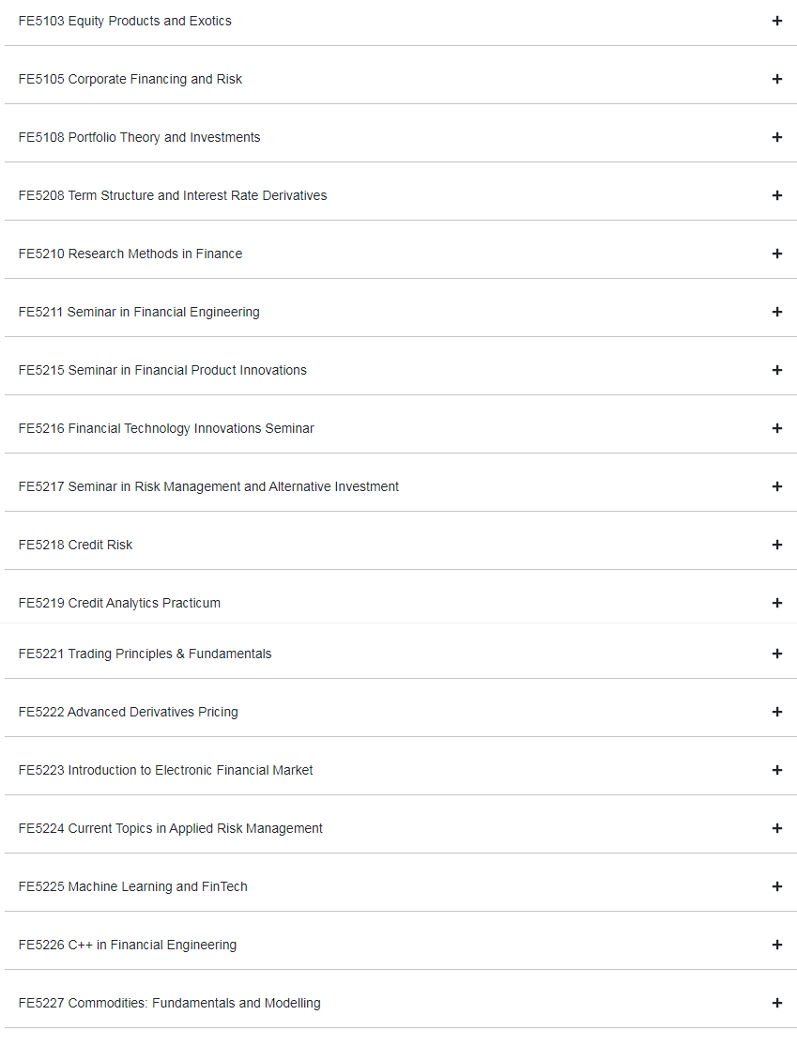Viewport: 797px width, 1046px height.
Task: Show FE5223 Introduction to Electronic Financial Market
Action: [776, 770]
